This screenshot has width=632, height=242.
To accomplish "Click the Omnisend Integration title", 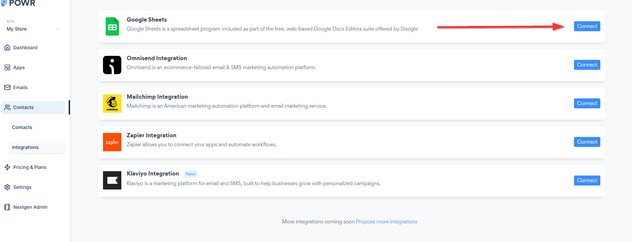I will 157,58.
